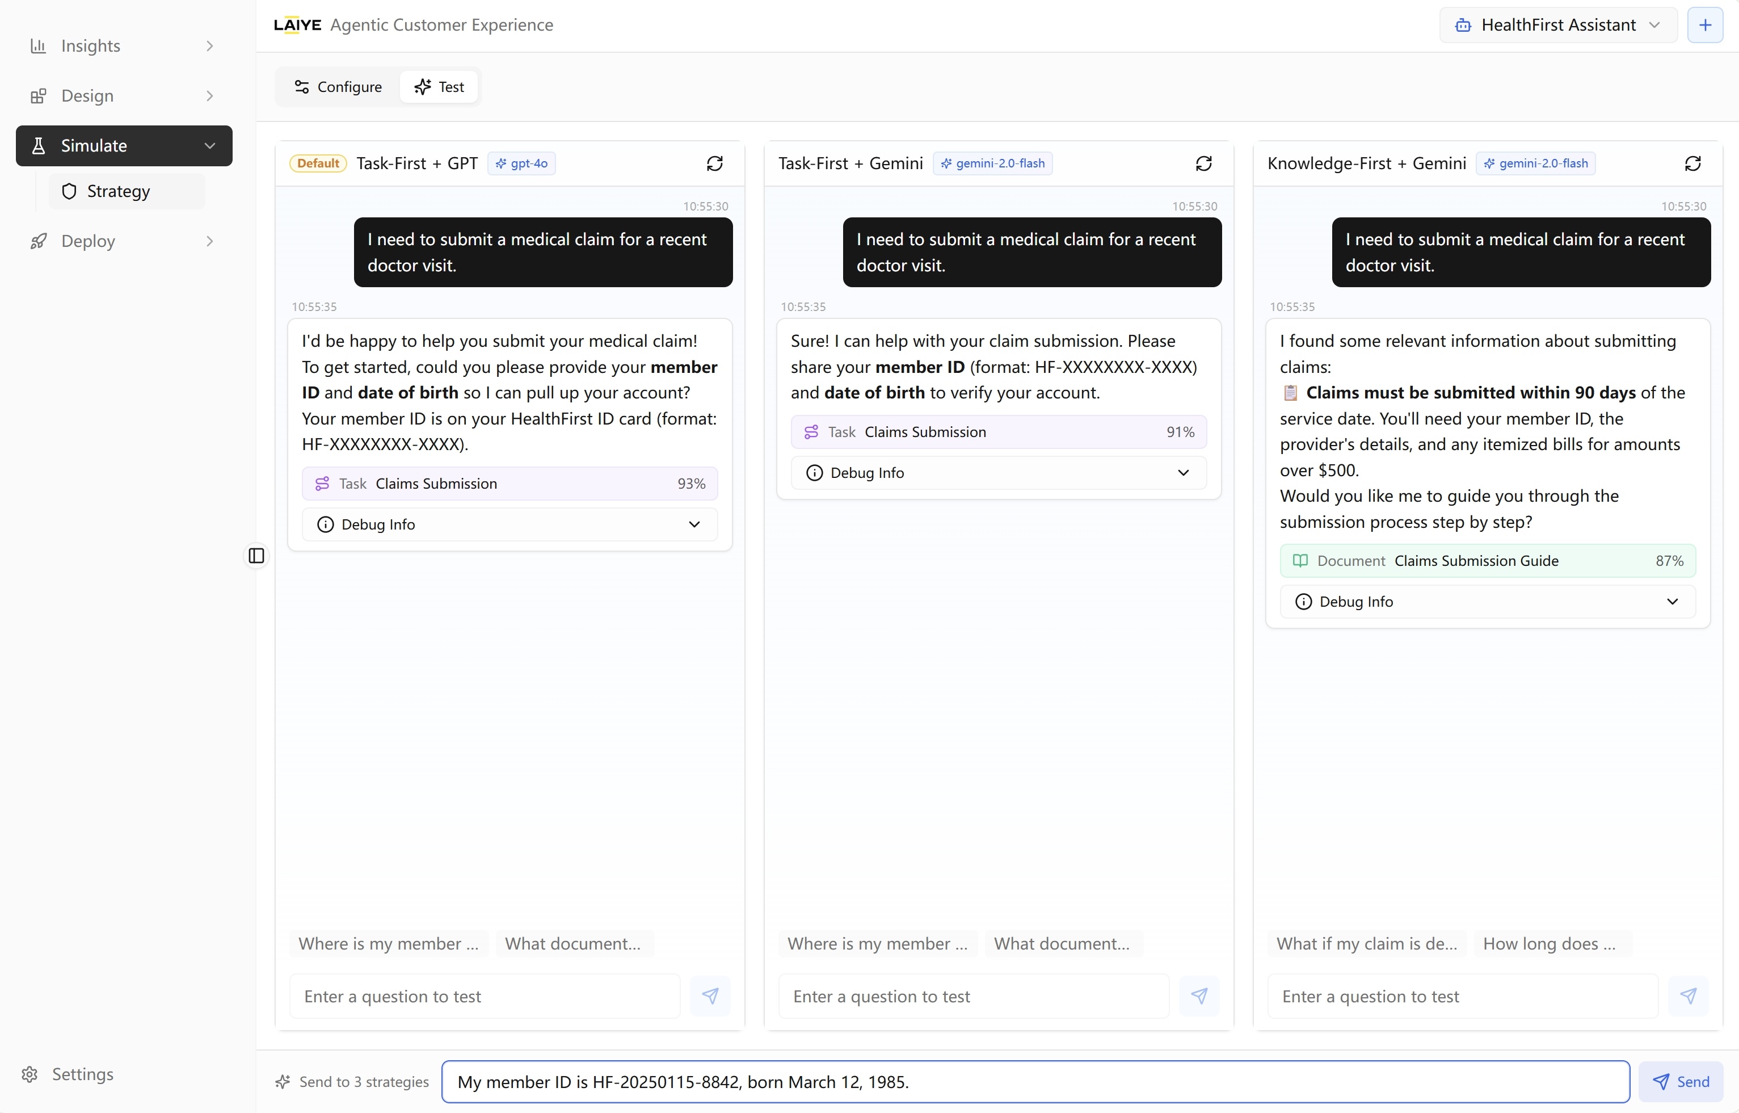Pick suggestion "What if my claim is de..."
1739x1113 pixels.
tap(1366, 944)
